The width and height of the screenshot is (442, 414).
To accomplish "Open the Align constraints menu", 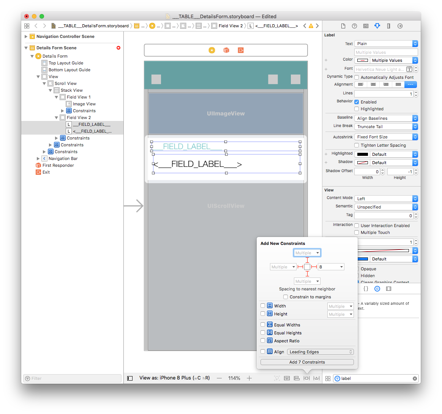I will pos(297,378).
